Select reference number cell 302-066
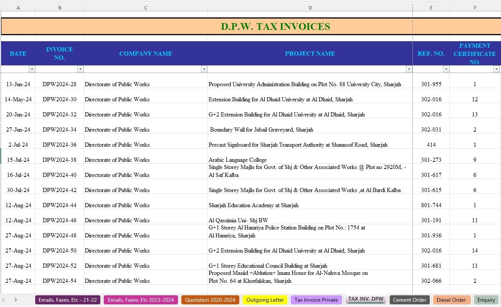501x307 pixels. 431,278
